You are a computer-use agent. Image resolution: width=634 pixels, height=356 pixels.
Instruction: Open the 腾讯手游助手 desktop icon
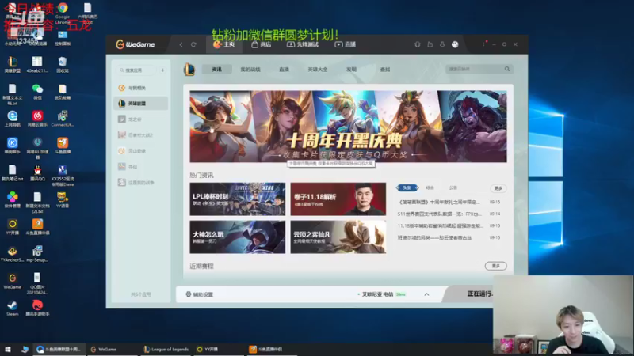[x=37, y=308]
